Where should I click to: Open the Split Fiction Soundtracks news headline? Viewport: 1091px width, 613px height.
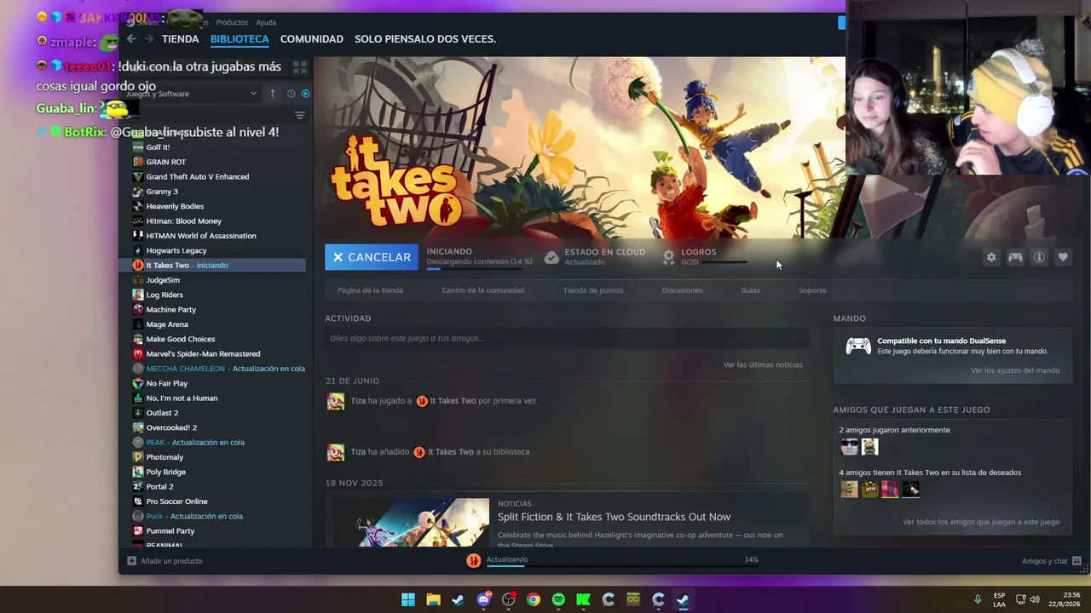pos(614,517)
